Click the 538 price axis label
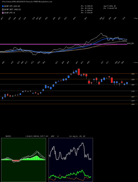The height and width of the screenshot is (182, 138). point(133,80)
